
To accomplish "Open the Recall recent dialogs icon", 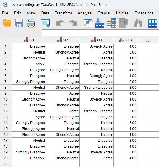I will [45, 23].
